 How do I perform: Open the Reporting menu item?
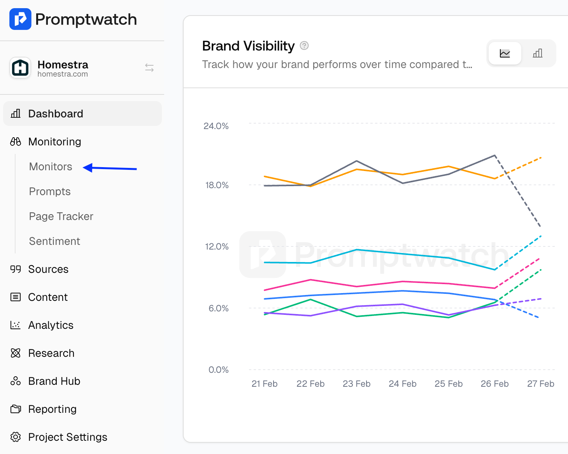[x=52, y=409]
